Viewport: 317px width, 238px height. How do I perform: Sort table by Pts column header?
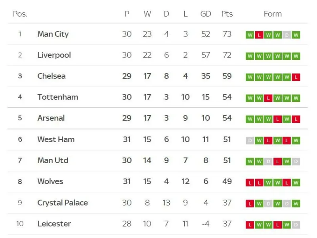point(227,14)
